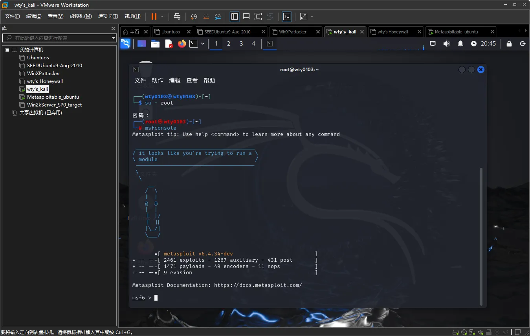Expand the library search dropdown arrow

(x=113, y=38)
